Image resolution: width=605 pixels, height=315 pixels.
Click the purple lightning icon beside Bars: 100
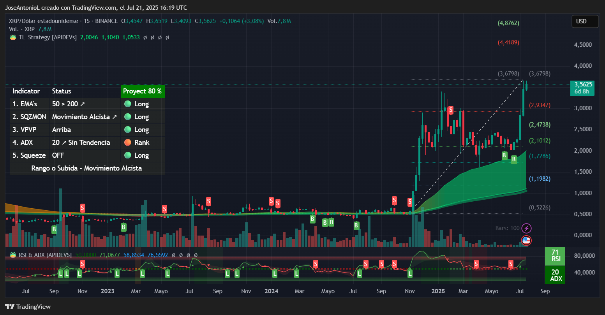pyautogui.click(x=526, y=228)
